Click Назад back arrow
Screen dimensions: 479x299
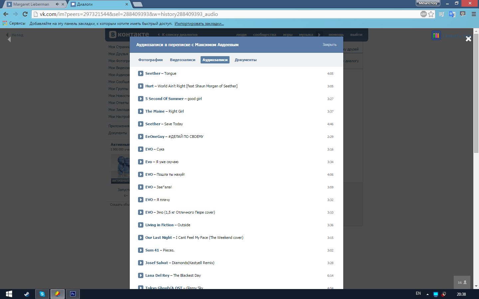coord(15,35)
